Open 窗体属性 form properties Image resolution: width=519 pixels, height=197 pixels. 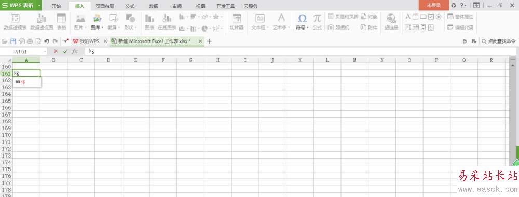(460, 17)
